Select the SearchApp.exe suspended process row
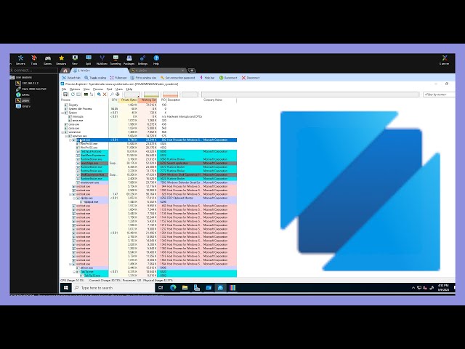 coord(148,163)
